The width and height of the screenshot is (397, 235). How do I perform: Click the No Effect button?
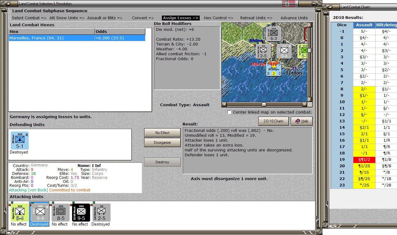(162, 133)
